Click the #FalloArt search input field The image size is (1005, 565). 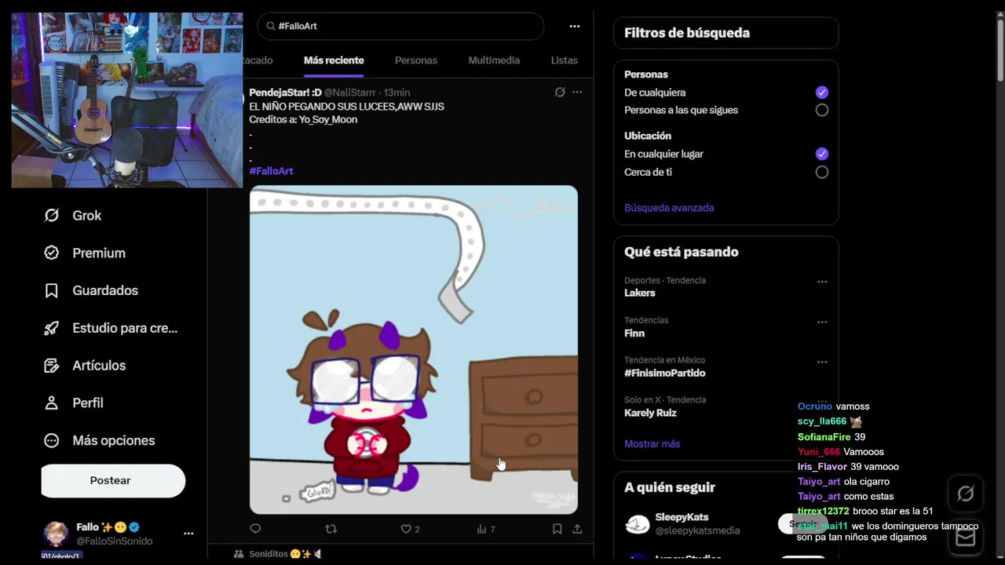(x=400, y=26)
